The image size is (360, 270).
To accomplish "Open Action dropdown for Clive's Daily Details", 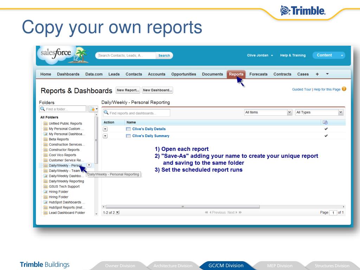I will (x=105, y=129).
